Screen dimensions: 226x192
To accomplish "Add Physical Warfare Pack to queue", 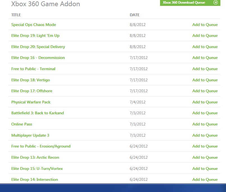I will click(205, 102).
